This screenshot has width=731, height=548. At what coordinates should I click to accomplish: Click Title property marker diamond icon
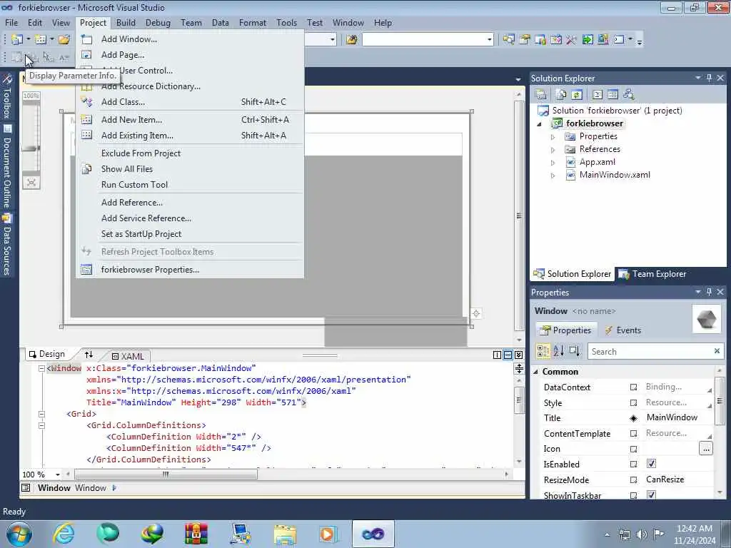634,418
